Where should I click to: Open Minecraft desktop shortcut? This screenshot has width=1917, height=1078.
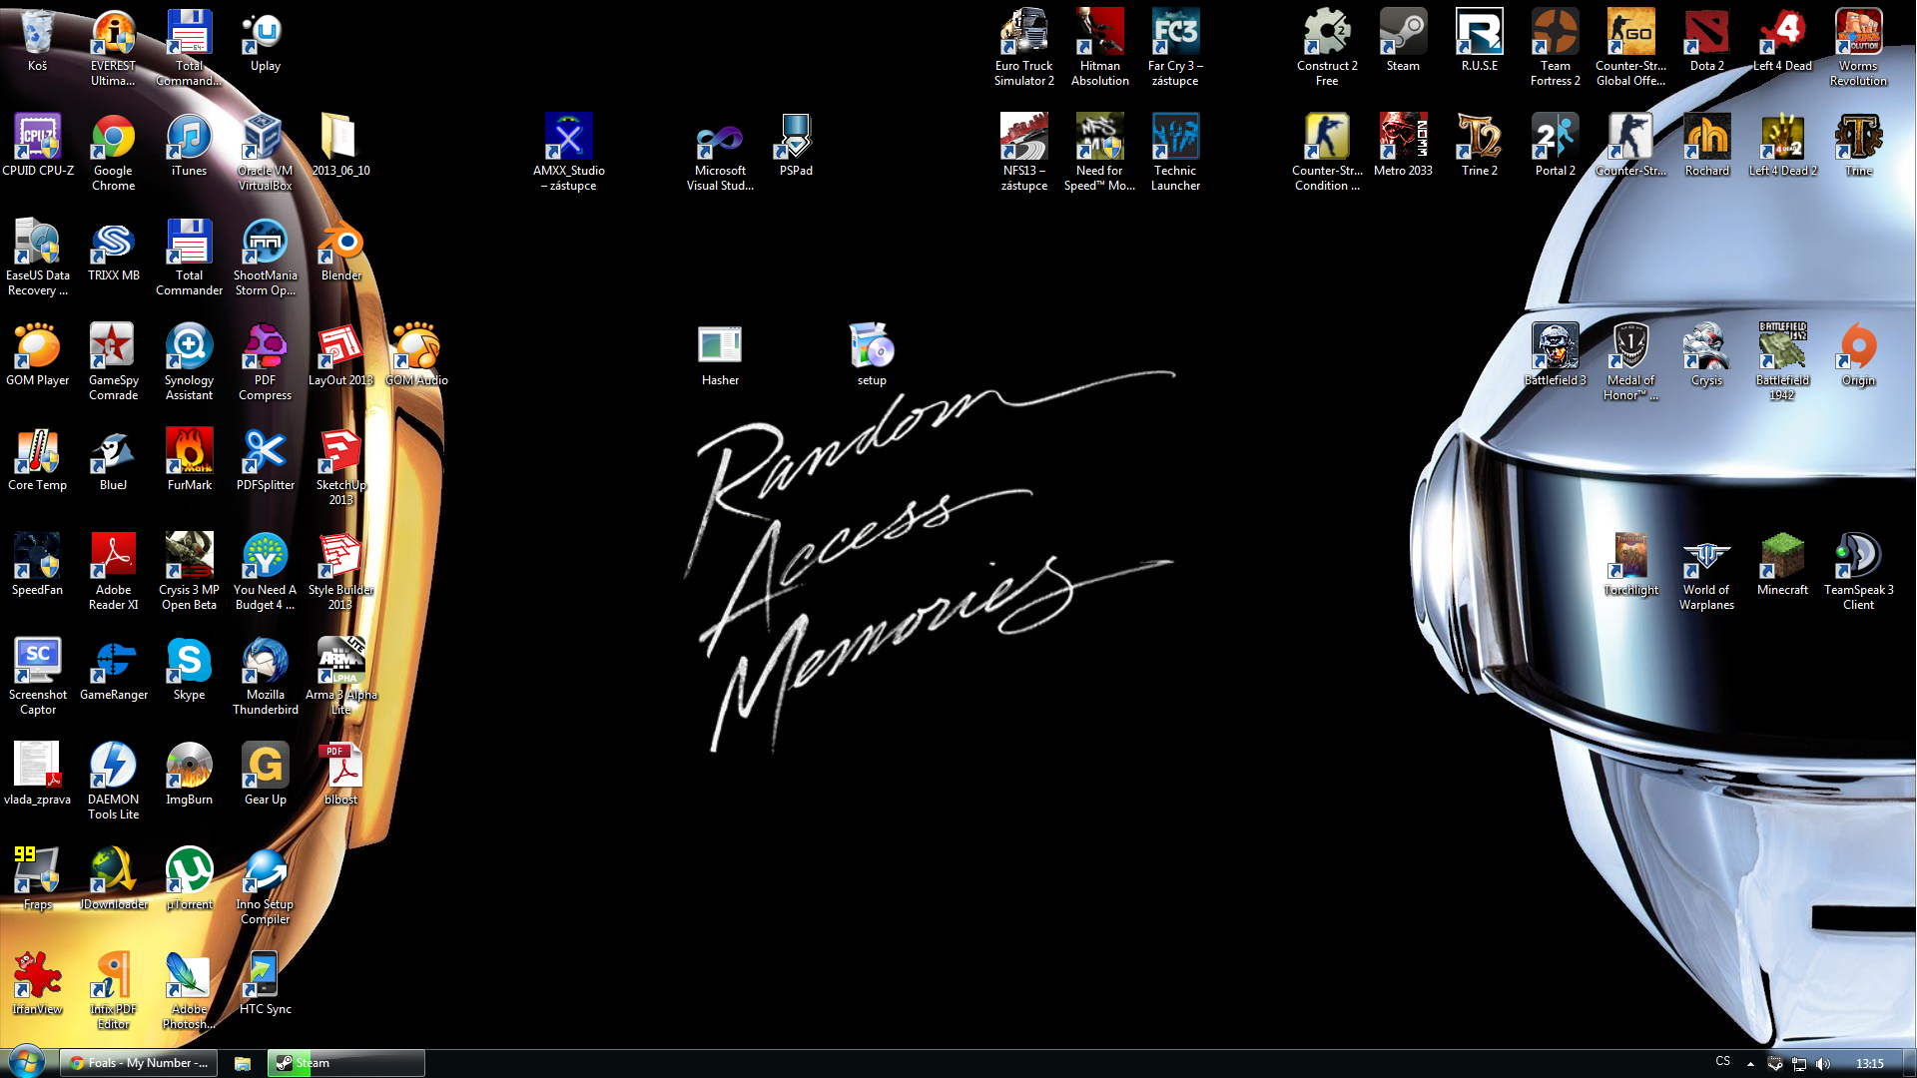1782,565
